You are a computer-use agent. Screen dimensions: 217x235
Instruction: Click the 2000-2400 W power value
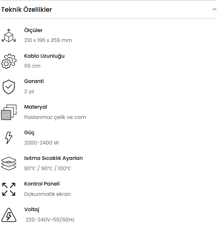pyautogui.click(x=41, y=143)
